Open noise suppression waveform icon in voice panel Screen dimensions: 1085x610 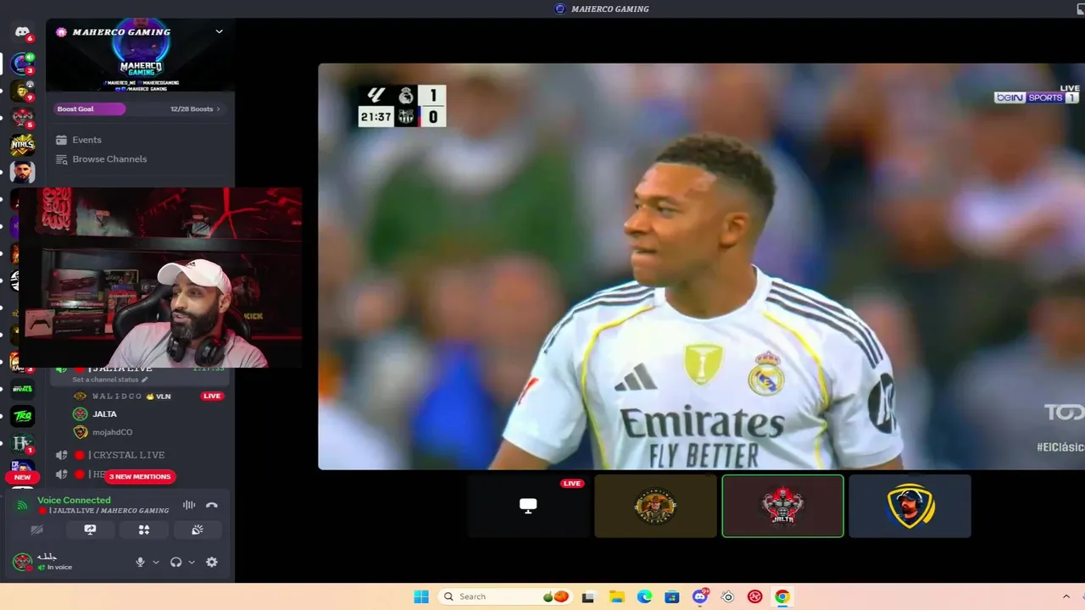click(189, 505)
